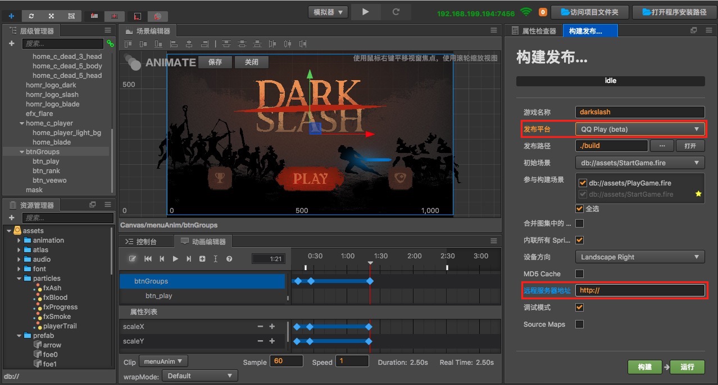
Task: Enable the 合并图集 checkbox
Action: tap(579, 224)
